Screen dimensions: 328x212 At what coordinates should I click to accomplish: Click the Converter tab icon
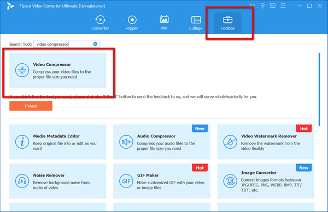click(x=100, y=20)
